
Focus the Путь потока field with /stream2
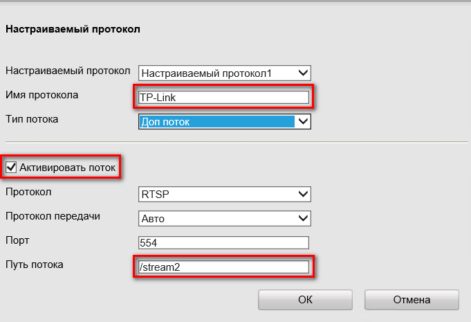tap(223, 267)
